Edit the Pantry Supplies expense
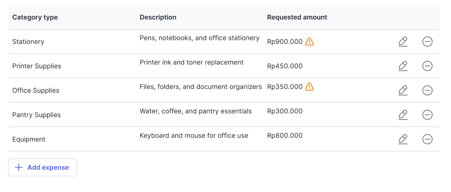Screen dimensions: 451x192 coord(403,115)
